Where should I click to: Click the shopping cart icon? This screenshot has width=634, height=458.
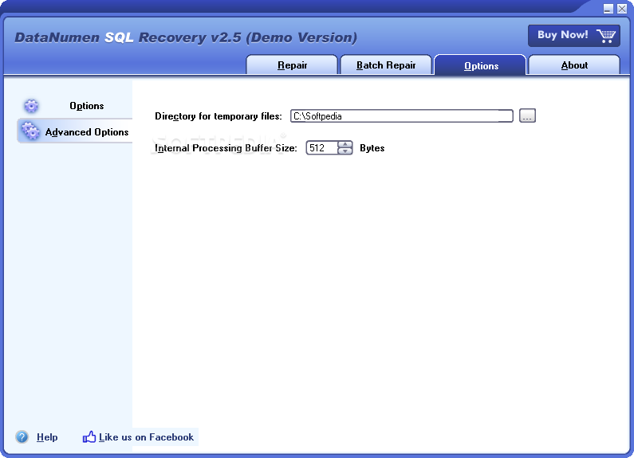tap(606, 36)
